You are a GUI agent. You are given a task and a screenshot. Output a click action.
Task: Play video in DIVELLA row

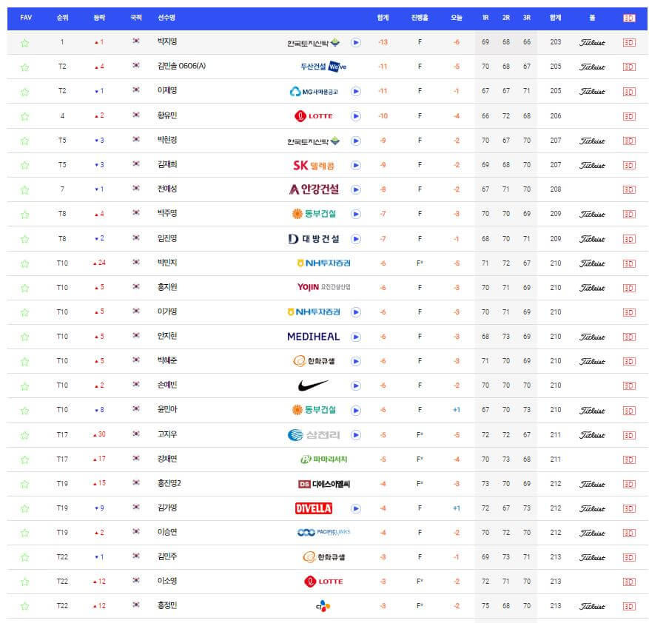pyautogui.click(x=355, y=508)
